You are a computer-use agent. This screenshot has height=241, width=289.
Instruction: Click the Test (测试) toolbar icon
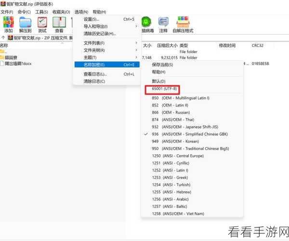pos(42,25)
